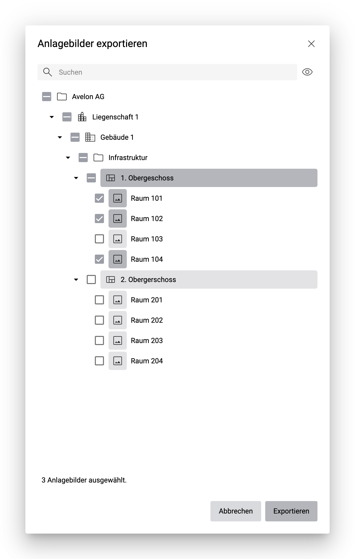Collapse the 1. Obergeschoss section
Image resolution: width=355 pixels, height=559 pixels.
(76, 178)
